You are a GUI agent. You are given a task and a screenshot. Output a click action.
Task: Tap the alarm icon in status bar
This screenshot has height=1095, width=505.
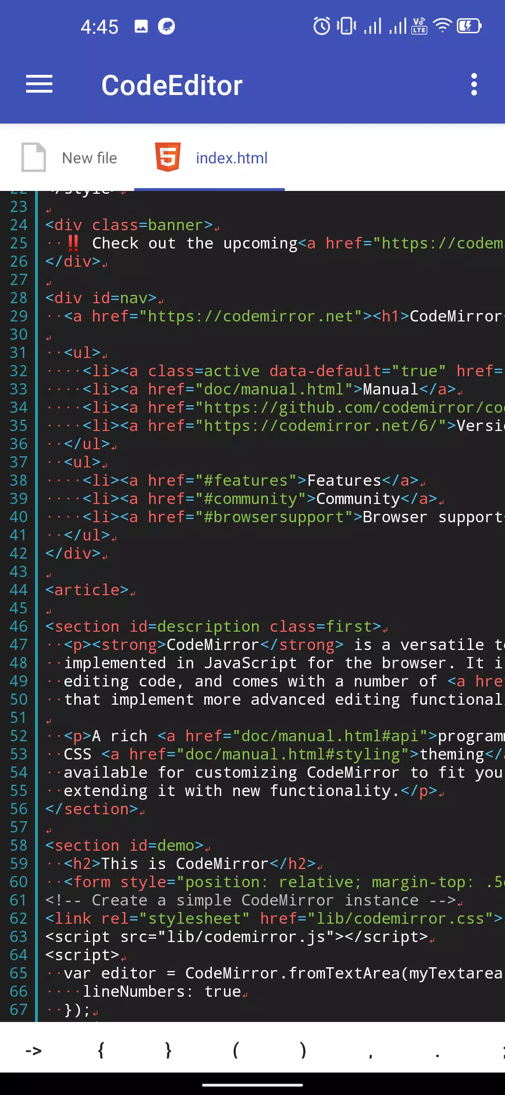click(x=322, y=26)
